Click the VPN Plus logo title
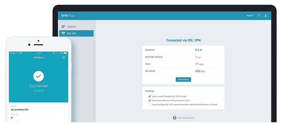 (x=68, y=16)
